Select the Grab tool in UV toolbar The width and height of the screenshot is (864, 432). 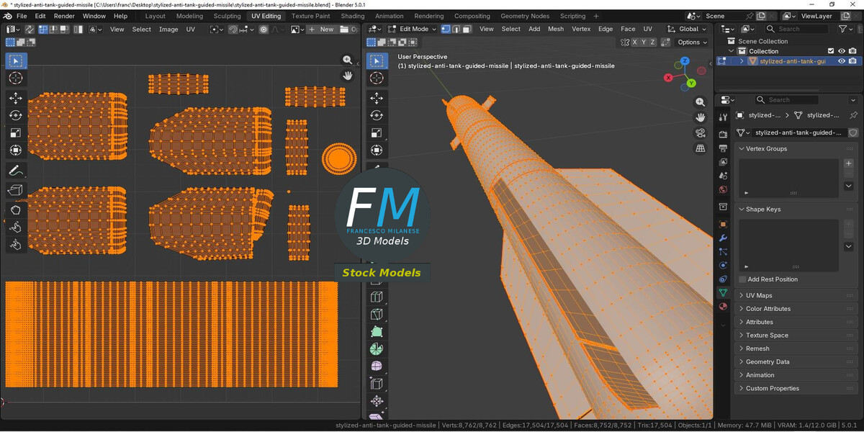[x=16, y=210]
